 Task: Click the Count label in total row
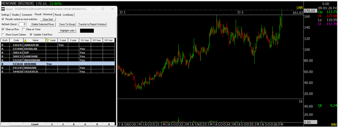35,124
